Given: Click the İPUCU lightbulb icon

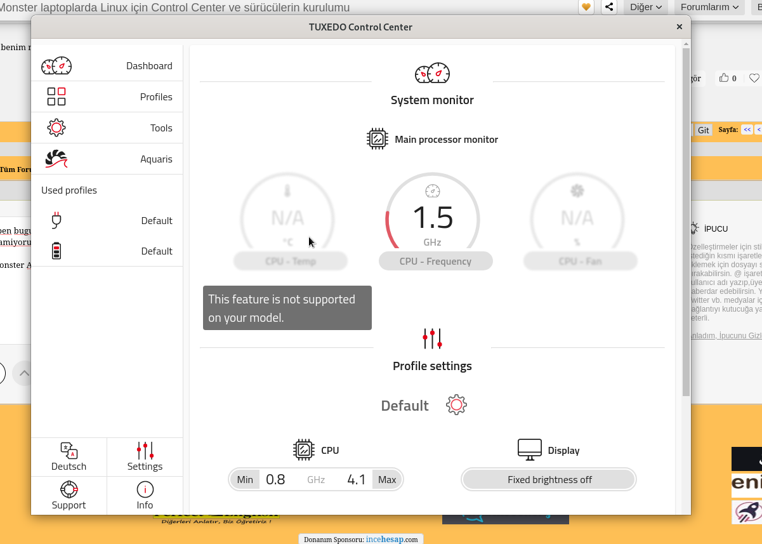Looking at the screenshot, I should tap(694, 228).
